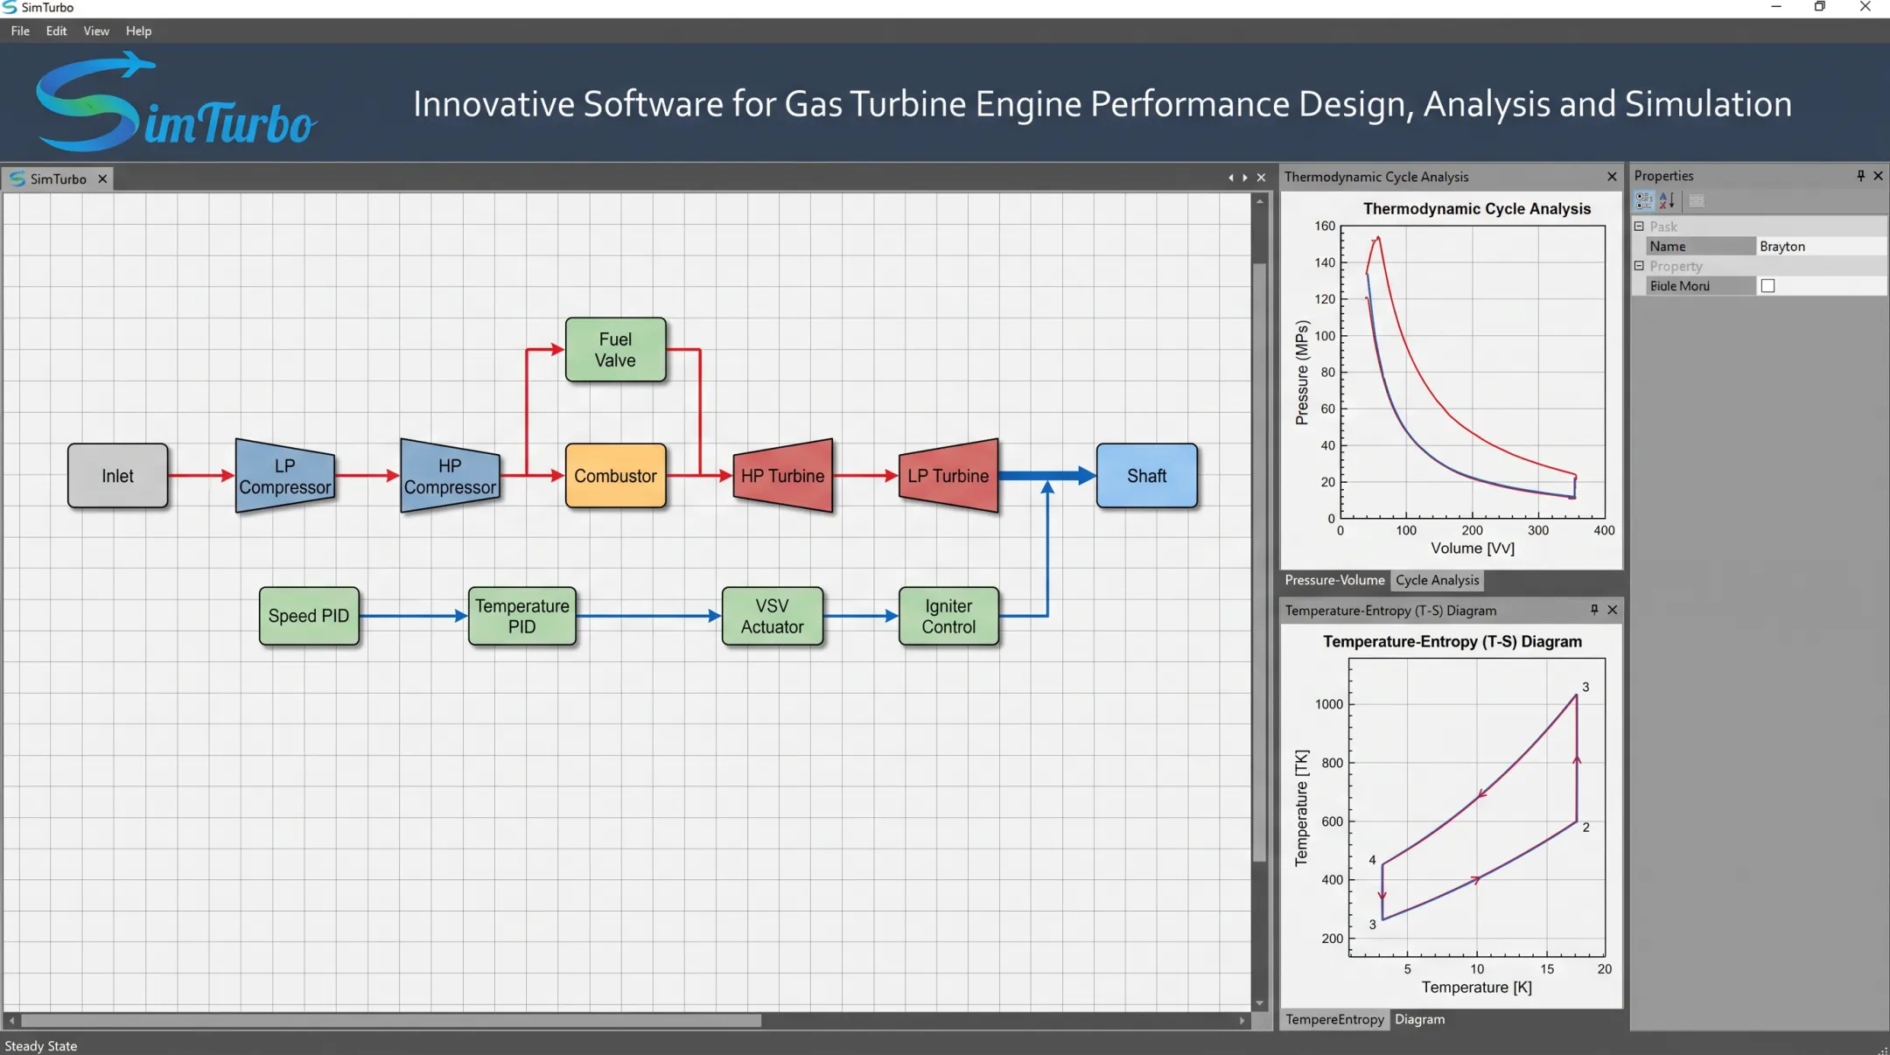Switch to the Diagram tab

[x=1419, y=1019]
